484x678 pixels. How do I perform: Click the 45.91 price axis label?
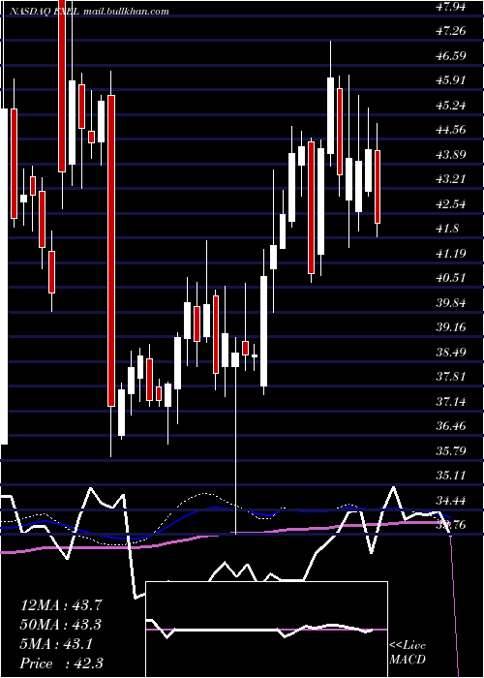pyautogui.click(x=451, y=80)
